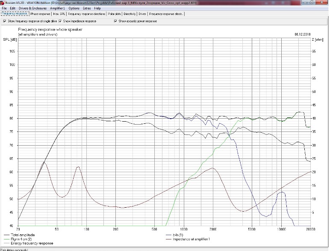Uncheck Show impedance response checkbox

click(x=60, y=21)
